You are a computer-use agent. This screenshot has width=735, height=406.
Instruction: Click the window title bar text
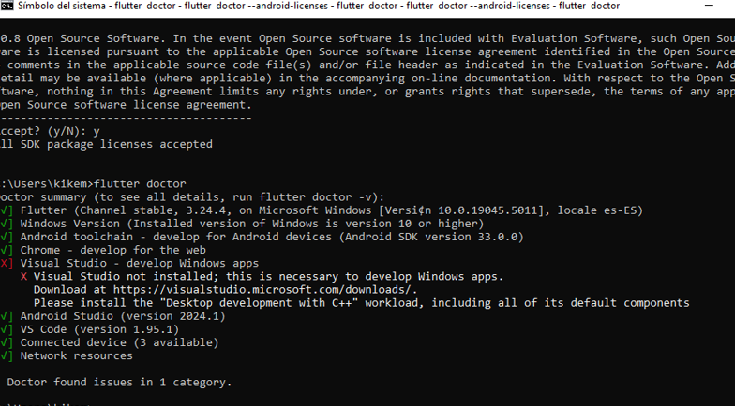click(319, 6)
